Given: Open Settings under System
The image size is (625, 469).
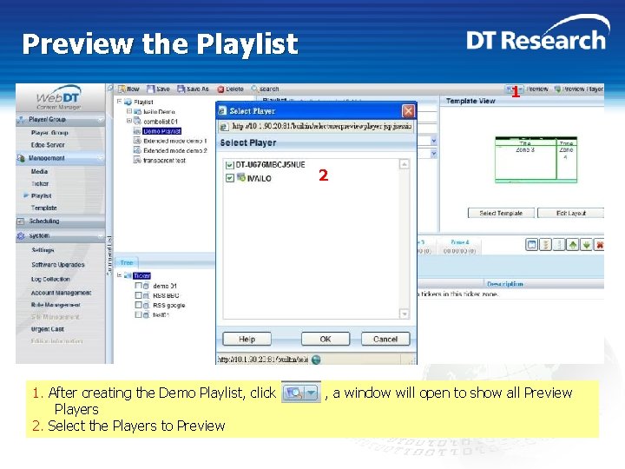Looking at the screenshot, I should pyautogui.click(x=43, y=250).
